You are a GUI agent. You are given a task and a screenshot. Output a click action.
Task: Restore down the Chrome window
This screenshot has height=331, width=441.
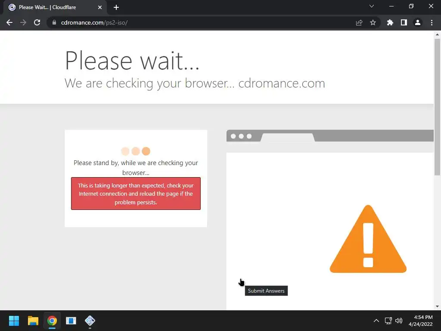click(411, 6)
